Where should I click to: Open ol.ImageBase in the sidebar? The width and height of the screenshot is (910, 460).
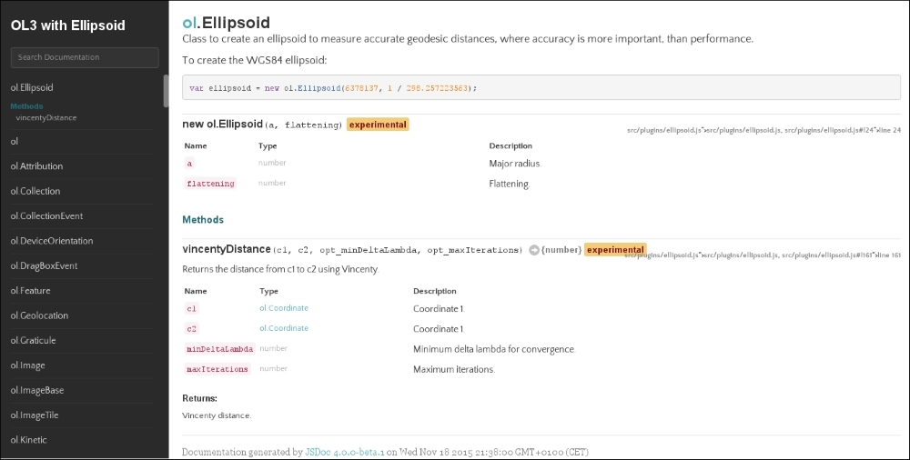[x=37, y=391]
